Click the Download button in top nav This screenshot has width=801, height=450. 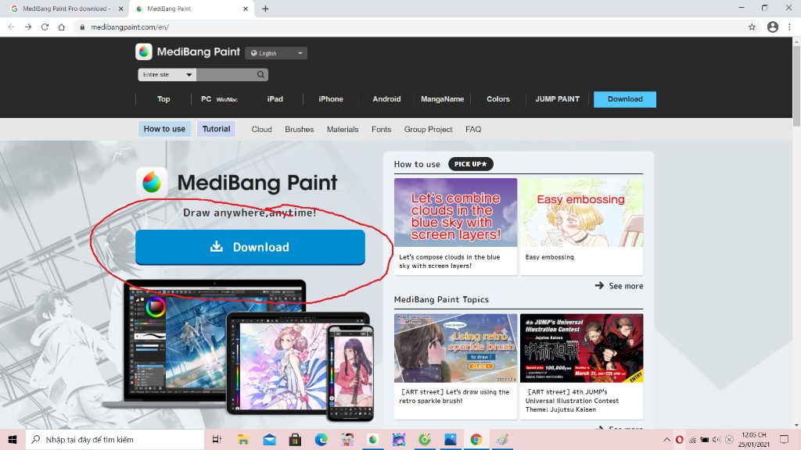point(625,99)
